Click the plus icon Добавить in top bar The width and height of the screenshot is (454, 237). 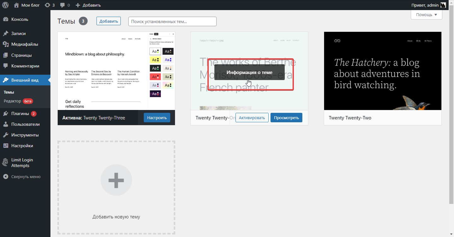(x=78, y=5)
